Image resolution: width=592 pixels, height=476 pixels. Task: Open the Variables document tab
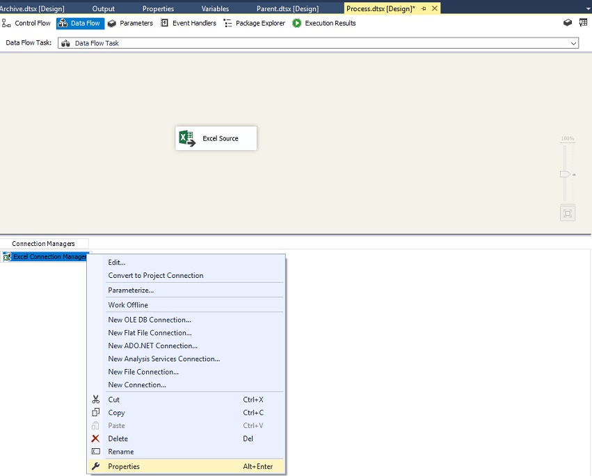pos(215,8)
